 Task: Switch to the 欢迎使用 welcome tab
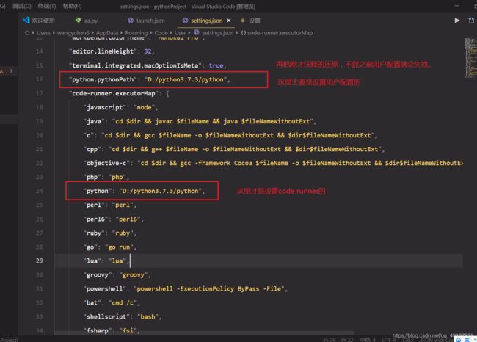coord(43,21)
